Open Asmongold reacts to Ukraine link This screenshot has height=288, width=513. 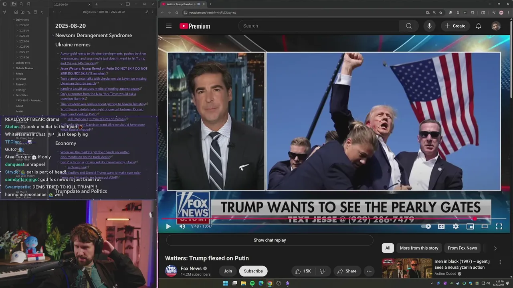[x=103, y=58]
